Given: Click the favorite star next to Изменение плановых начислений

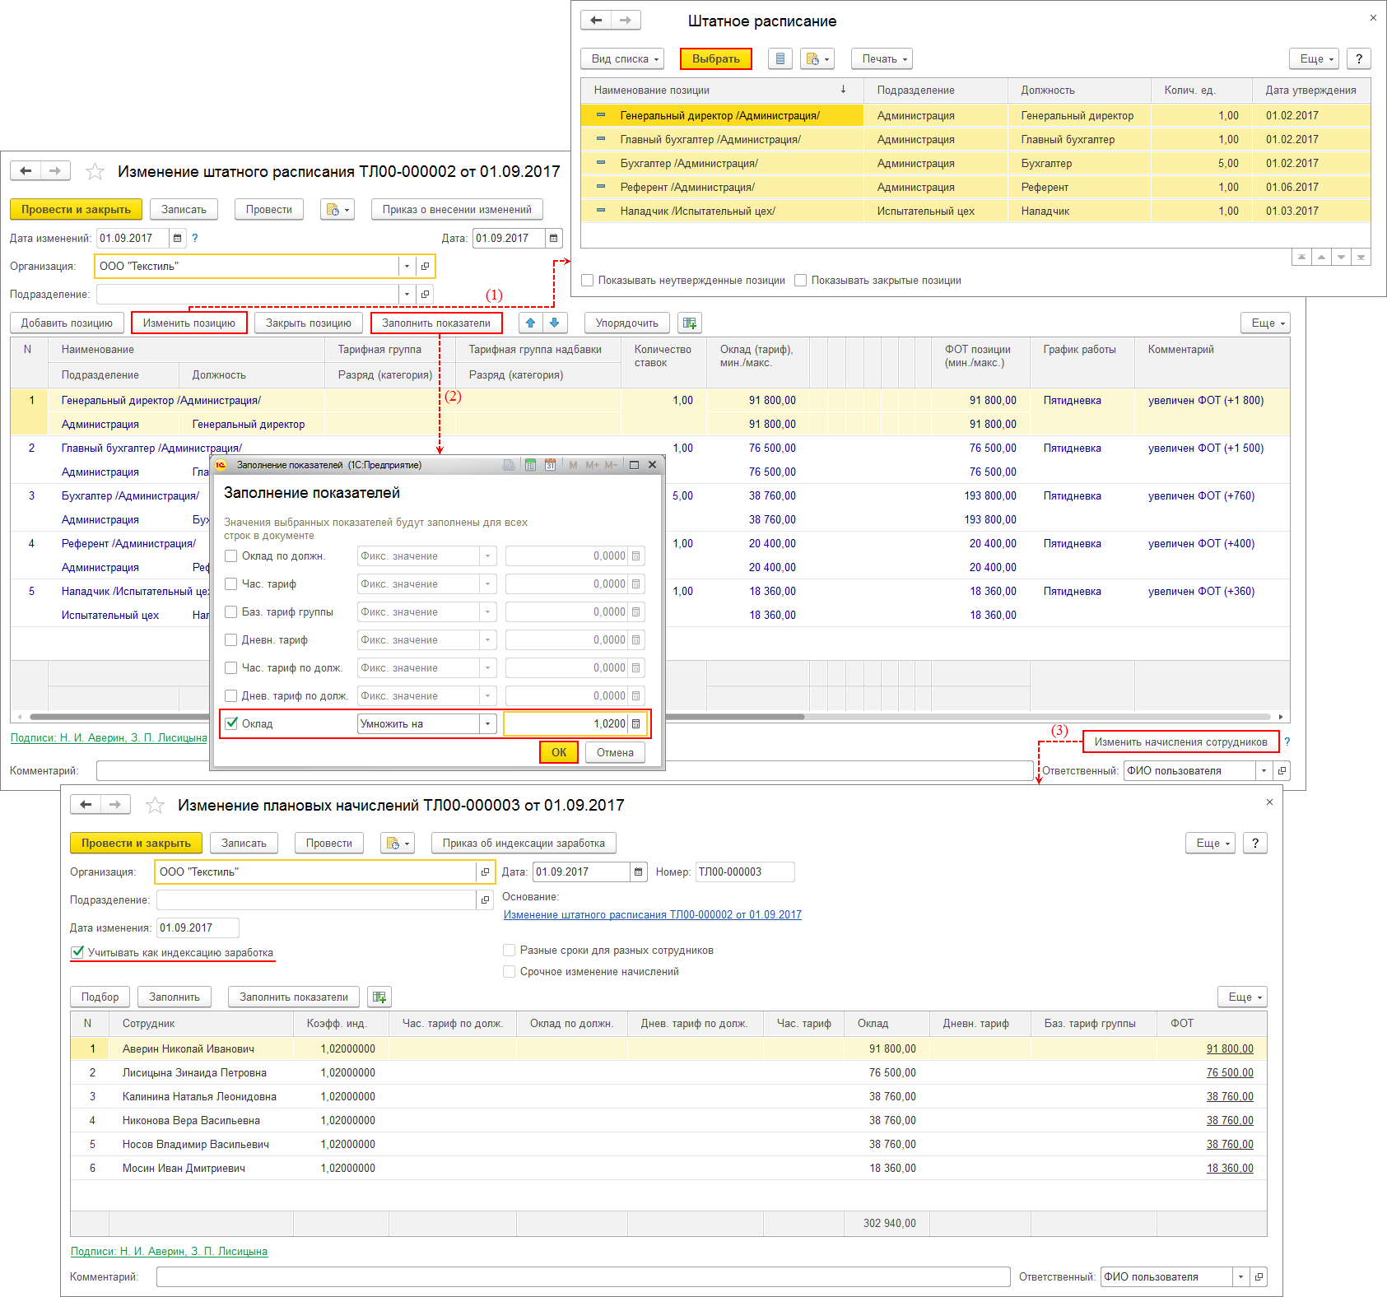Looking at the screenshot, I should tap(155, 806).
